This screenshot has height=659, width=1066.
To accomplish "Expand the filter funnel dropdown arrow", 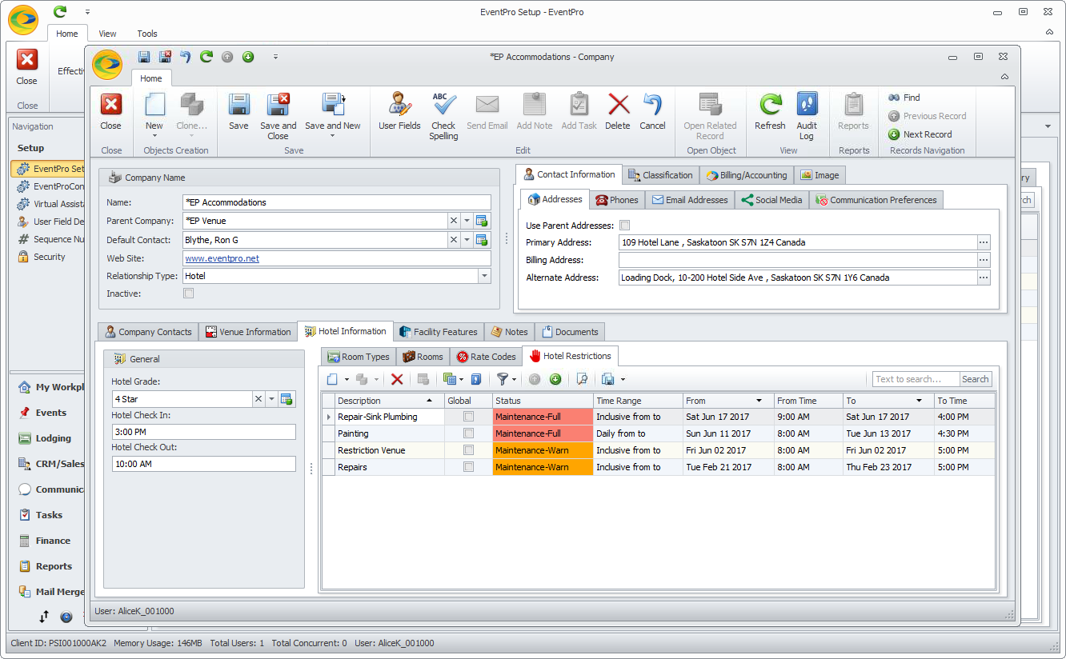I will [x=514, y=380].
